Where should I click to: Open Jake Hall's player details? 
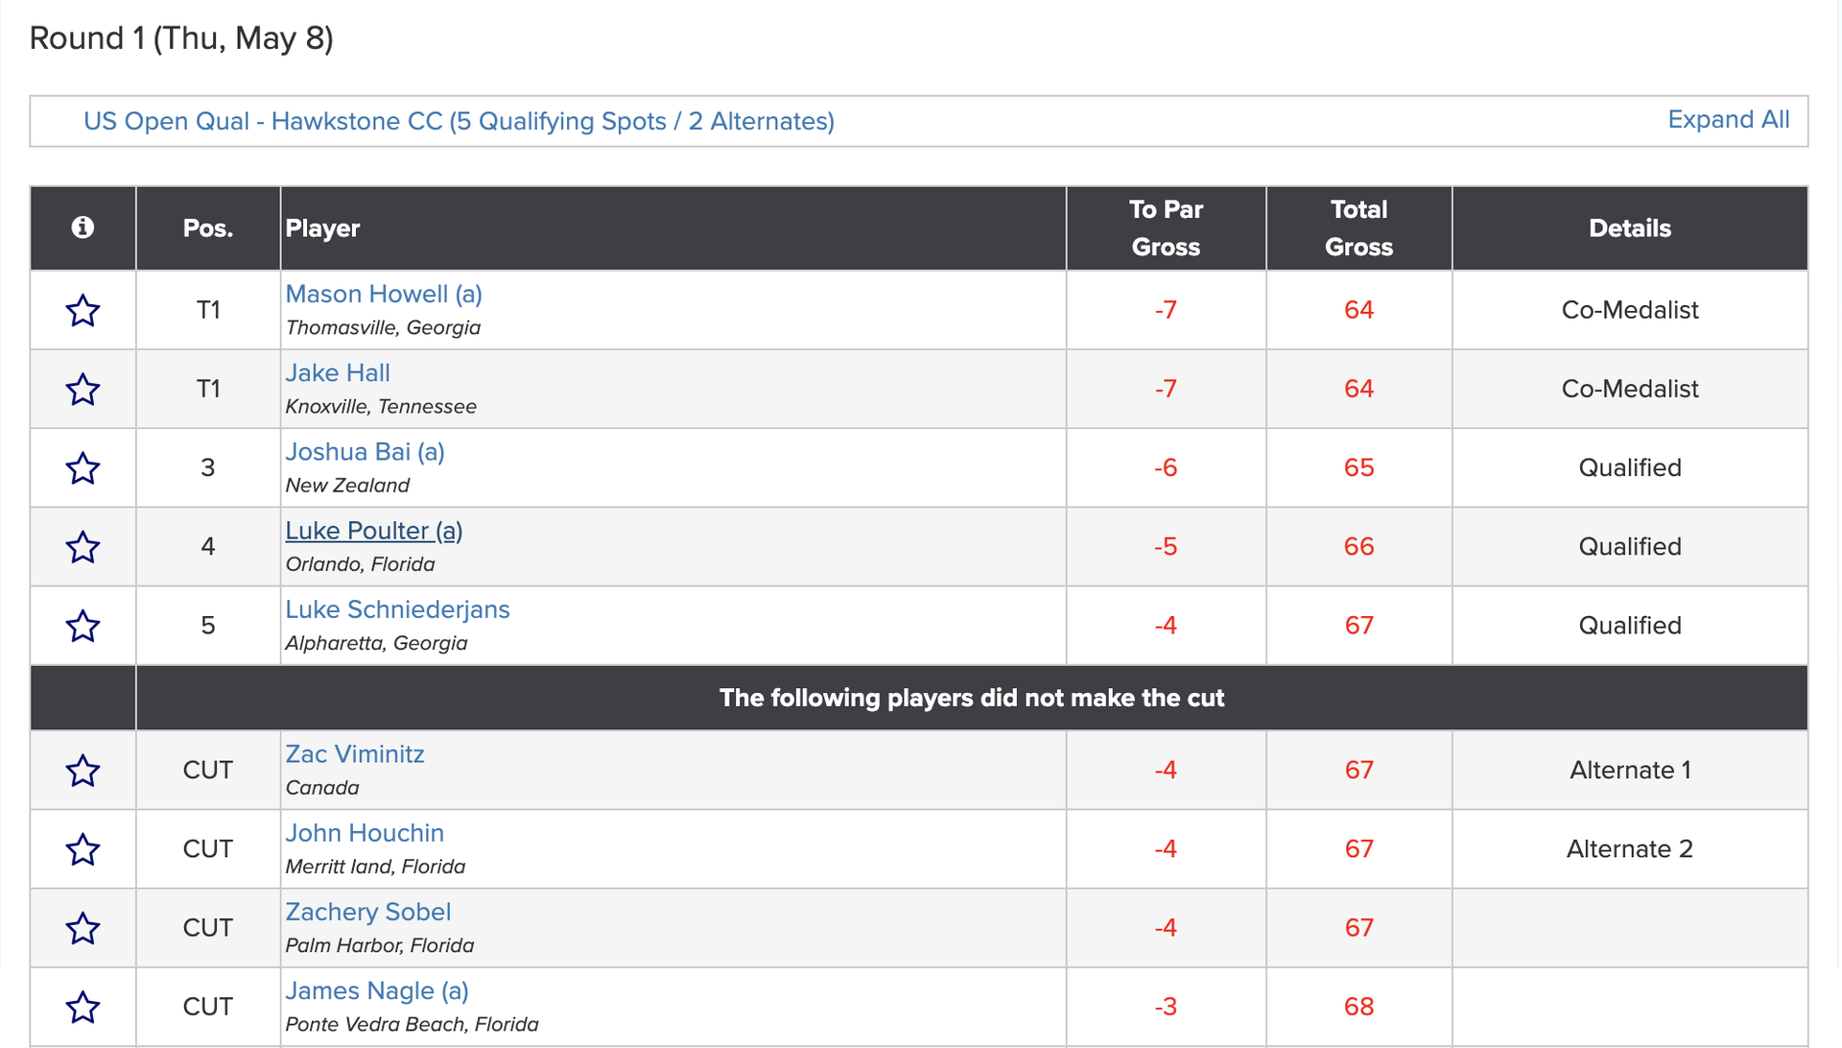(338, 373)
